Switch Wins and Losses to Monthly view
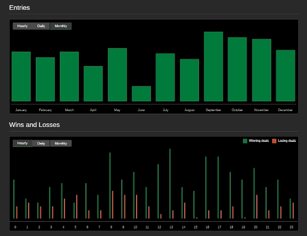The image size is (307, 236). coord(61,143)
